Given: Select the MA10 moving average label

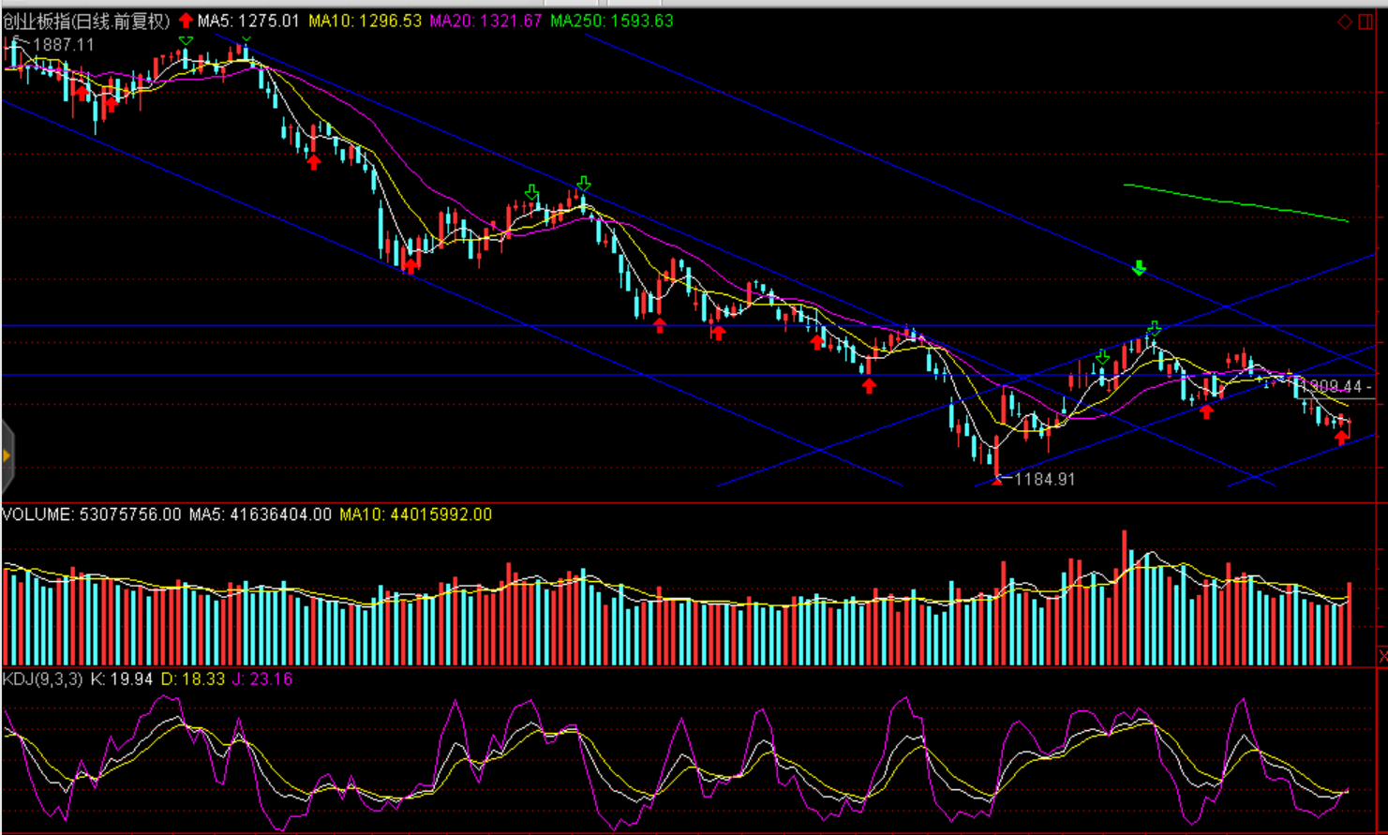Looking at the screenshot, I should coord(366,21).
